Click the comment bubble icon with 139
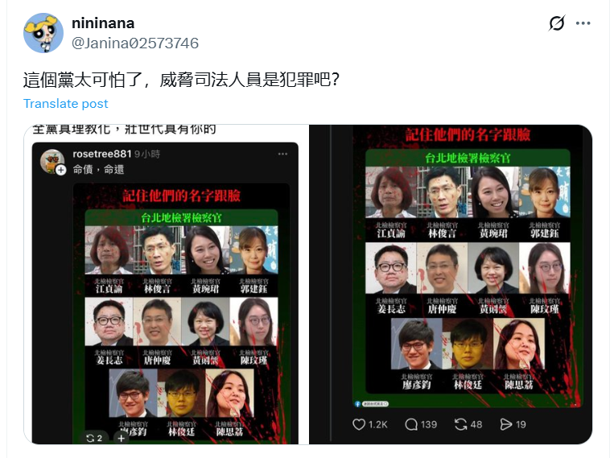 tap(411, 424)
